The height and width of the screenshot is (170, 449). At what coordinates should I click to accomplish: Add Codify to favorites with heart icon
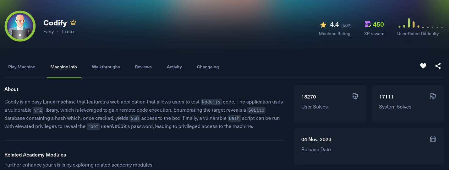pyautogui.click(x=423, y=66)
